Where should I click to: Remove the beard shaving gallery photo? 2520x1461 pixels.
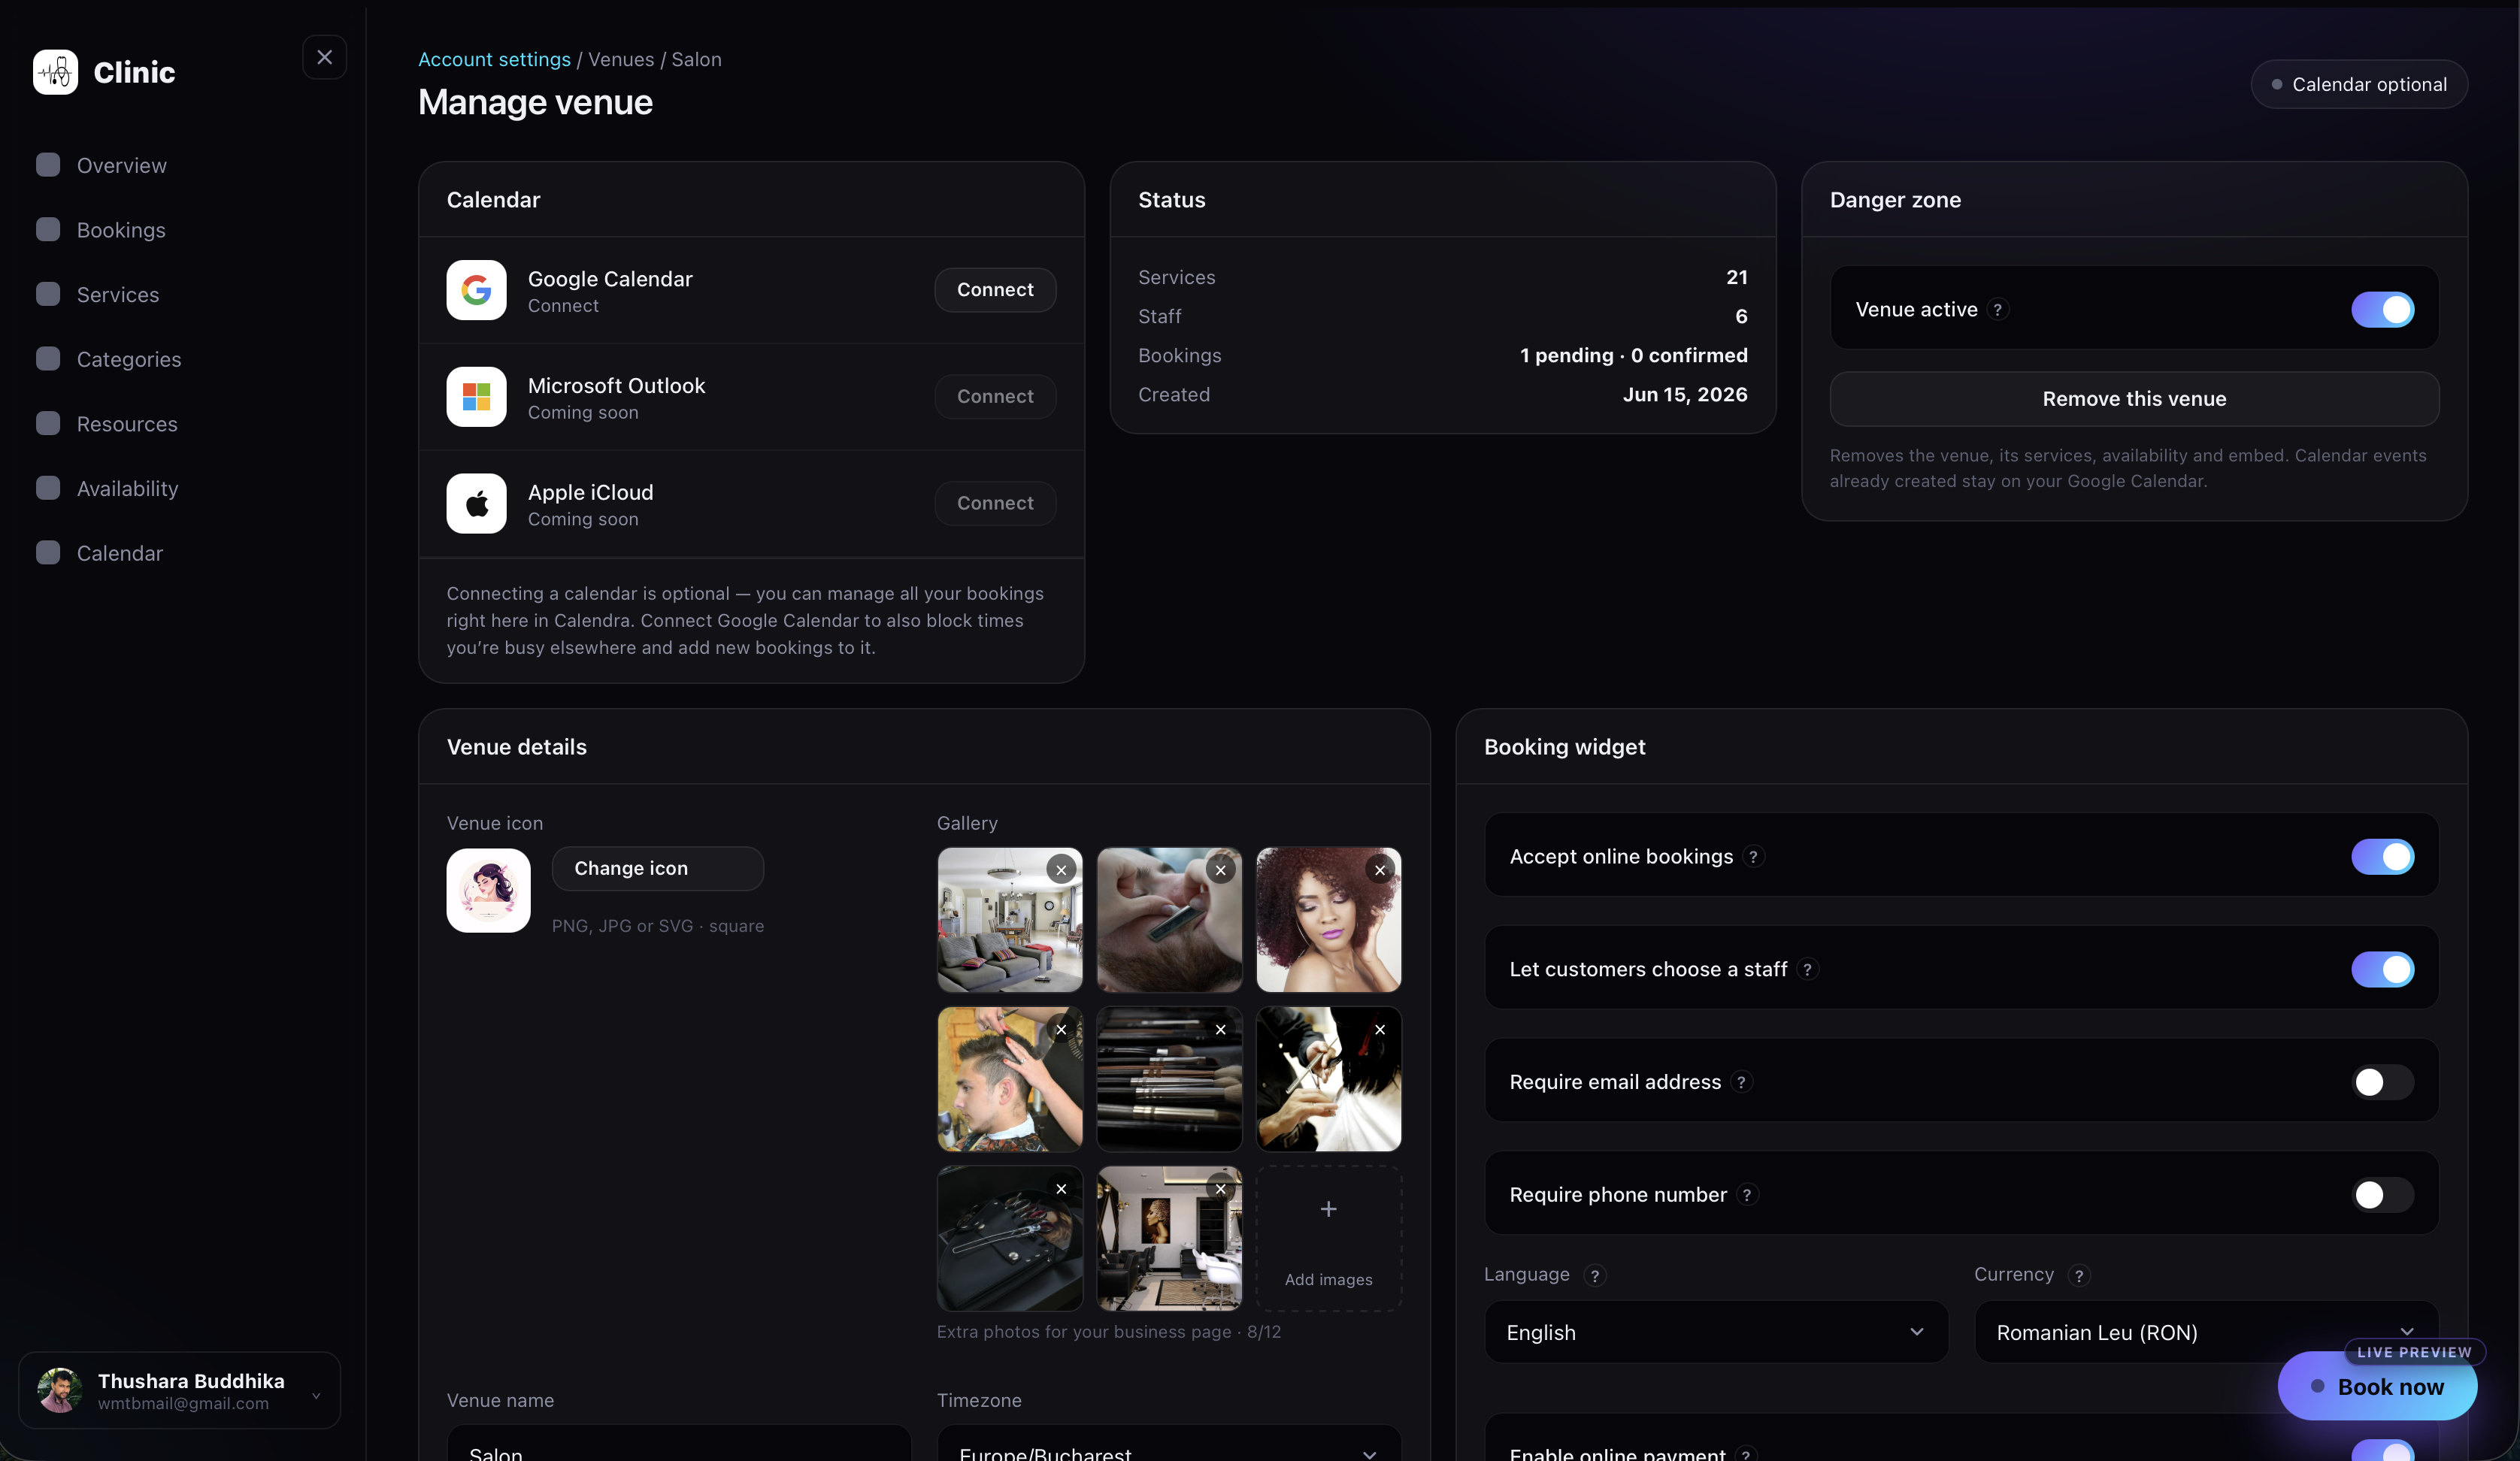1220,870
